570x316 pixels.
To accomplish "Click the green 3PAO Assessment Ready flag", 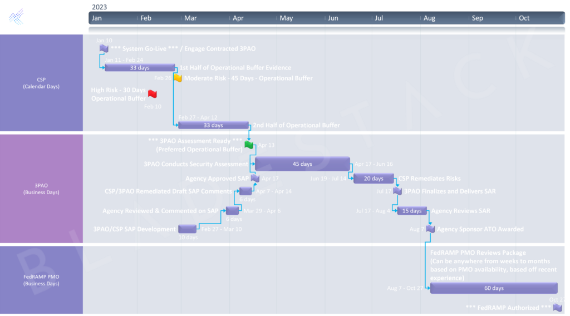I will [x=249, y=145].
